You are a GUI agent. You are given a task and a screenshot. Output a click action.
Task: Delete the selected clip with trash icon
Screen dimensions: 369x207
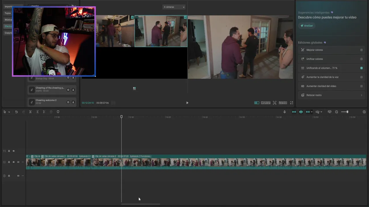click(51, 112)
